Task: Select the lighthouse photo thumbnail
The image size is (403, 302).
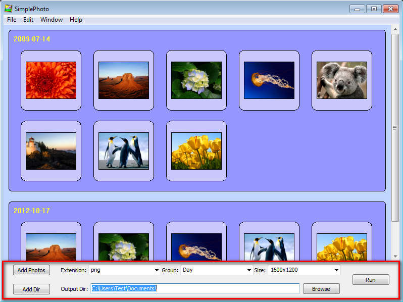Action: point(51,151)
